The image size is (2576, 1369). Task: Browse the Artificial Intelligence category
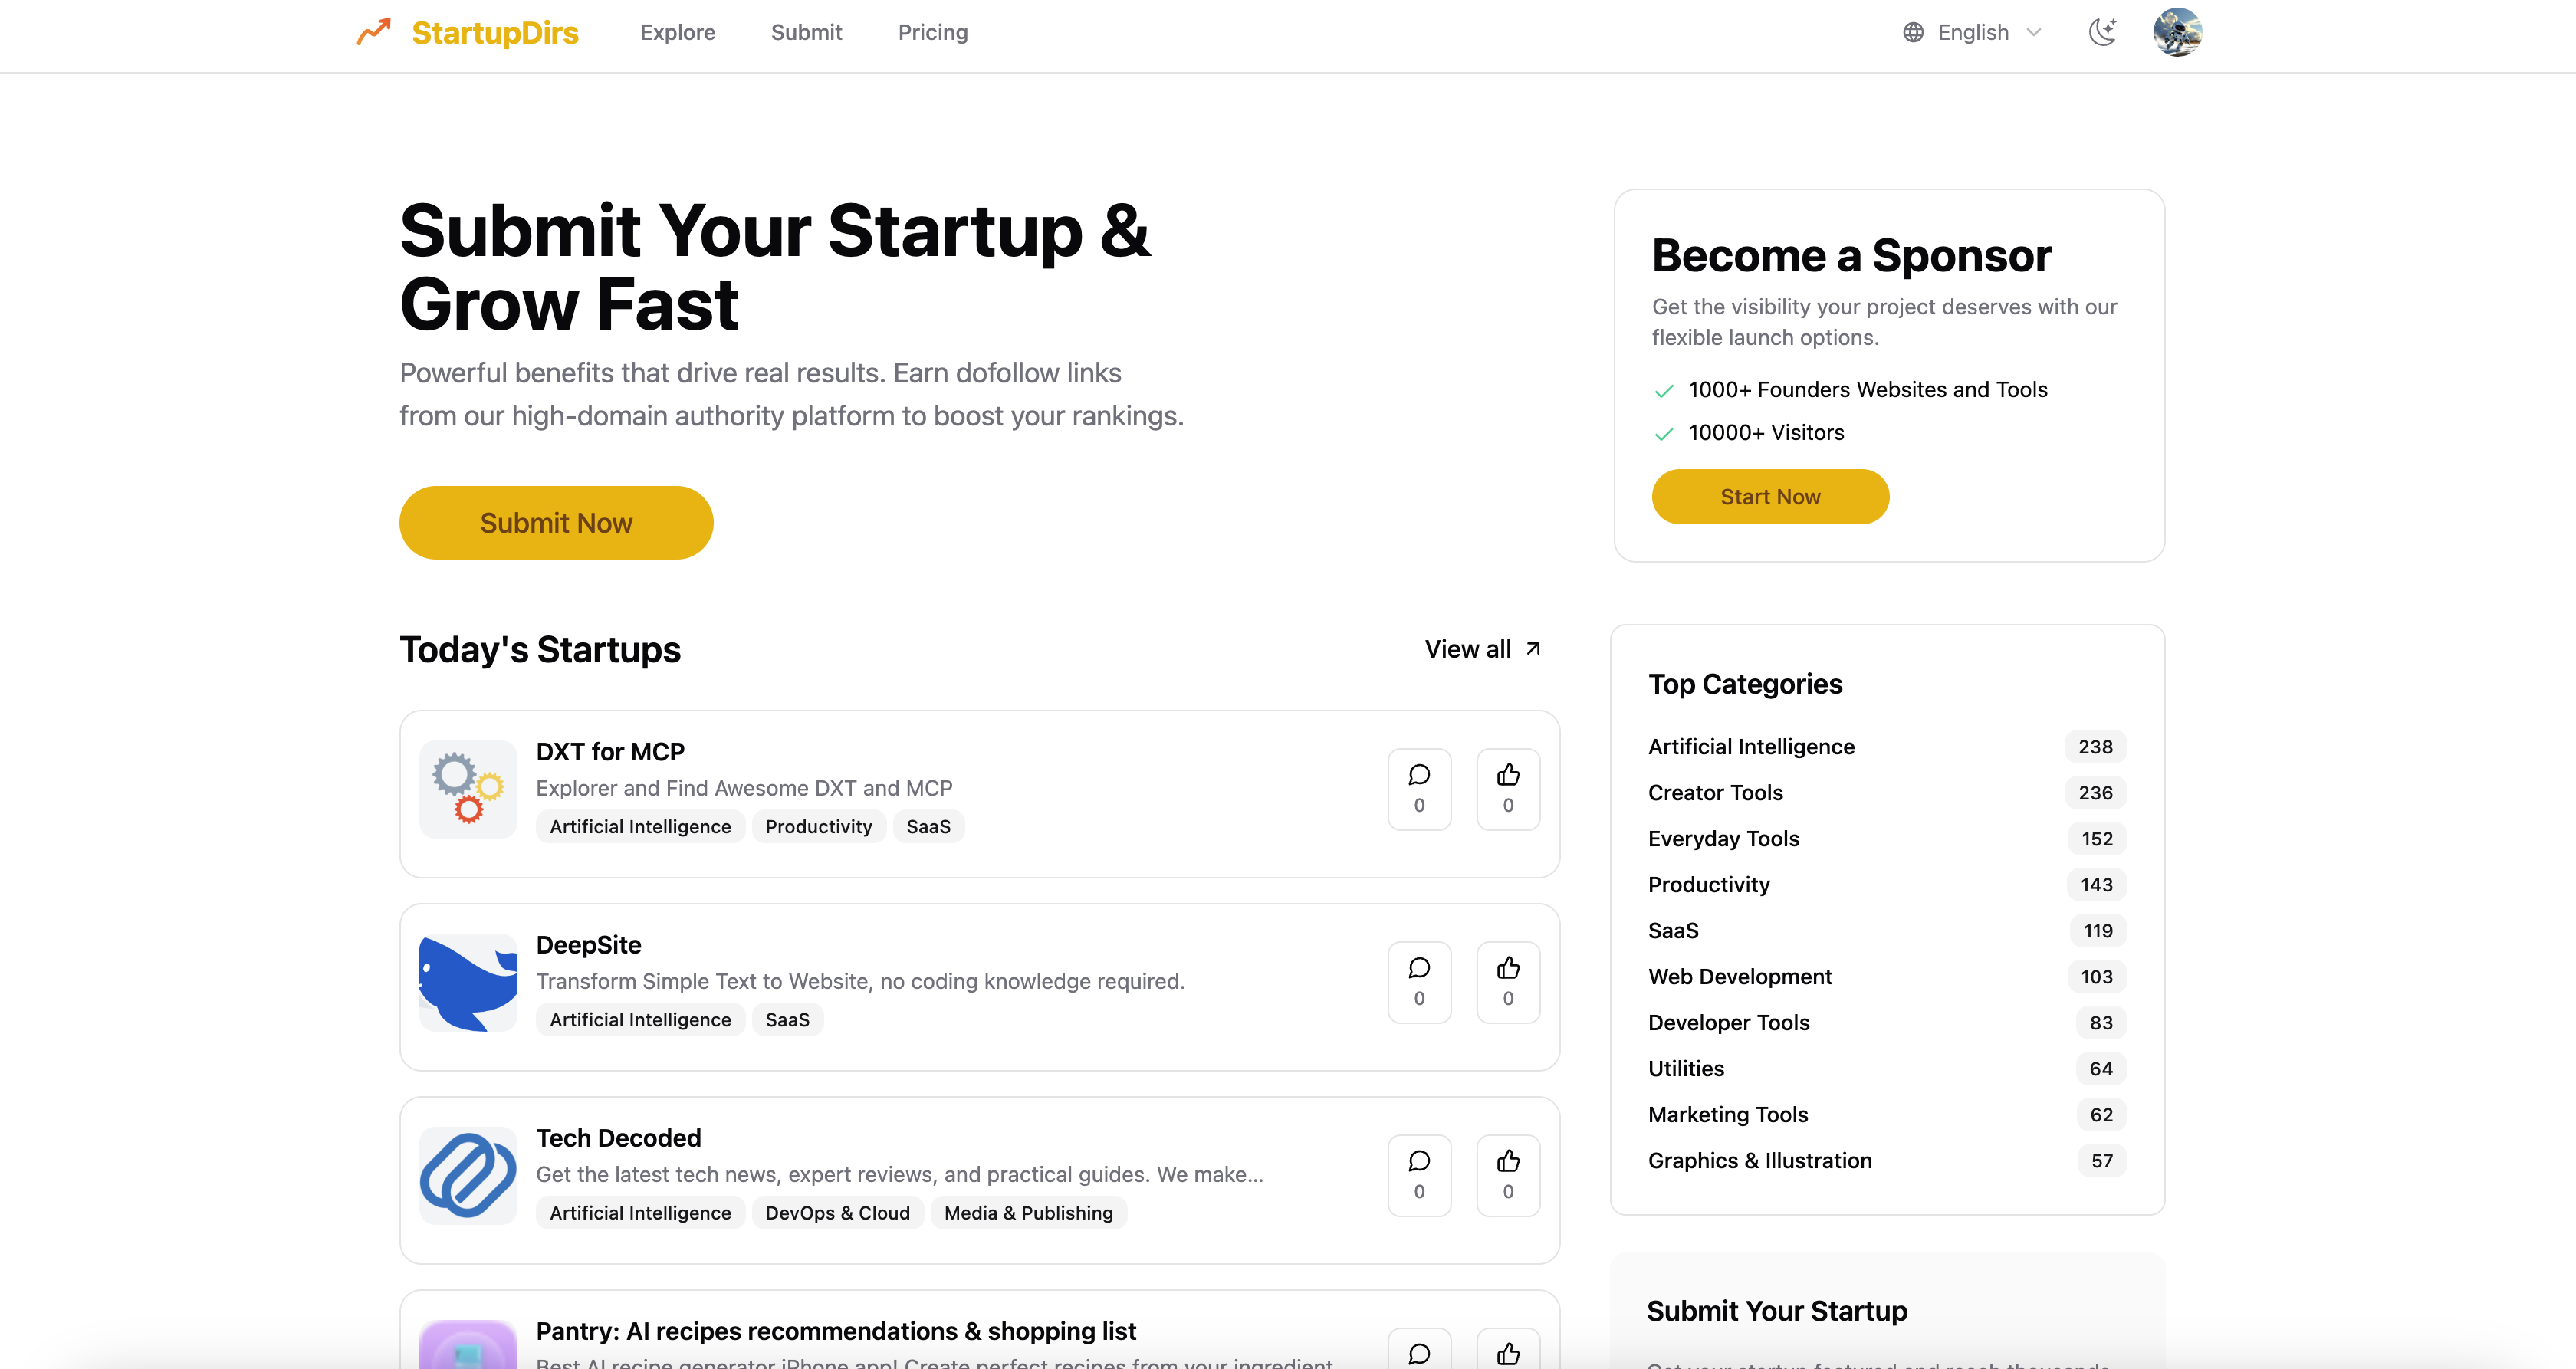point(1751,746)
